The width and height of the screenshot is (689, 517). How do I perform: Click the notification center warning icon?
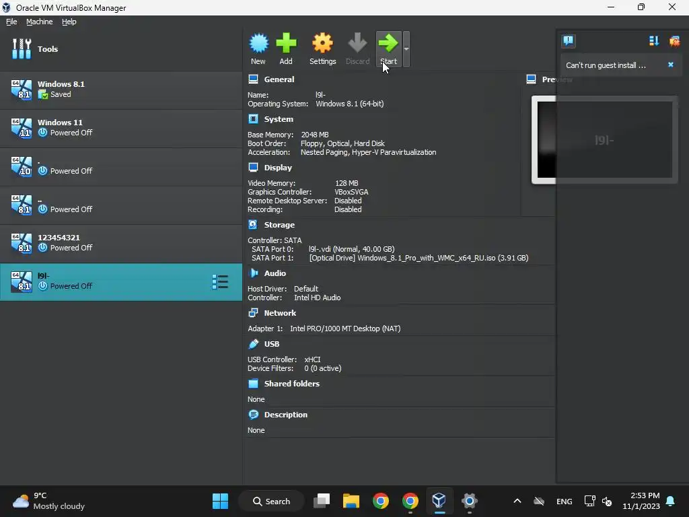click(568, 41)
